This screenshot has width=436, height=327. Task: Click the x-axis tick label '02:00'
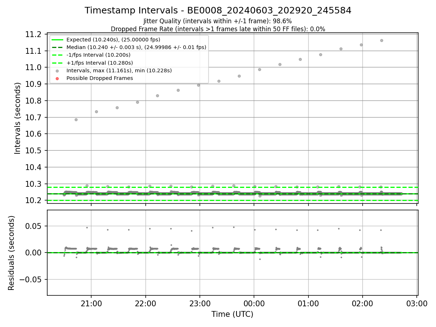(363, 303)
